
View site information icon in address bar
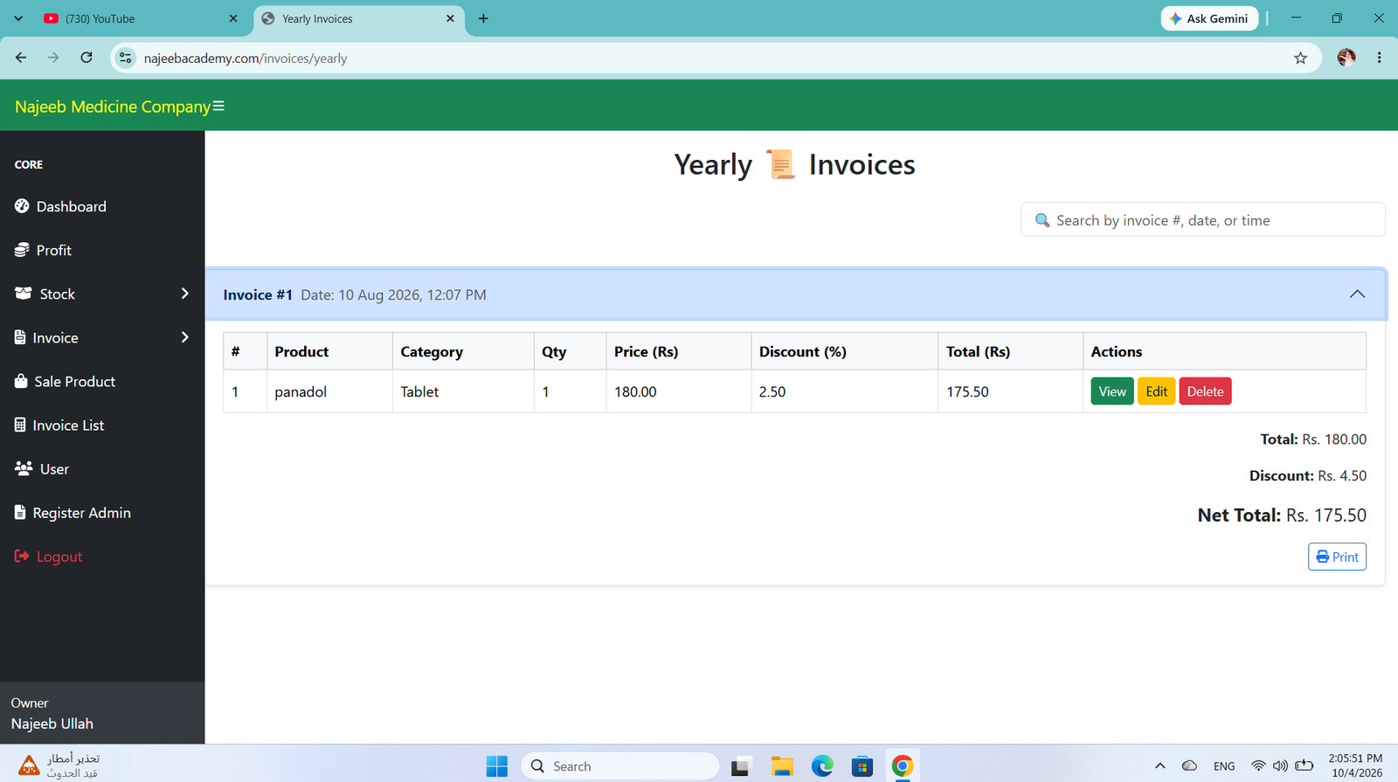pos(126,58)
